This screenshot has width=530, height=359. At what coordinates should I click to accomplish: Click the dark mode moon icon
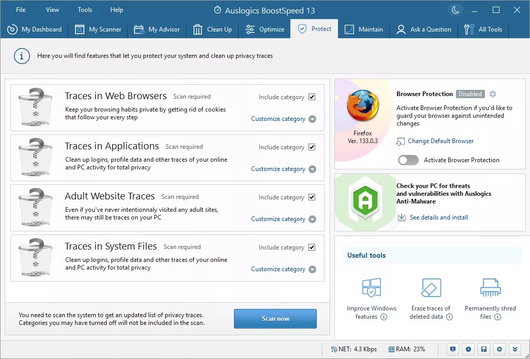455,10
